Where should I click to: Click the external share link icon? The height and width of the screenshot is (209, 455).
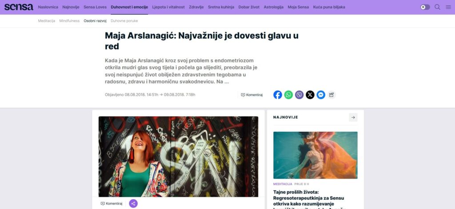tap(331, 95)
